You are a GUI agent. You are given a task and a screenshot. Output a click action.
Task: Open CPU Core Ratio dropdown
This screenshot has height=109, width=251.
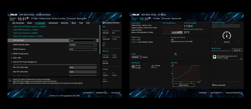[x=83, y=40]
